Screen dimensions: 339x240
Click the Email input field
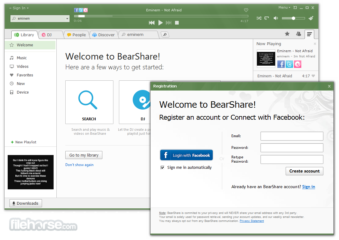291,136
